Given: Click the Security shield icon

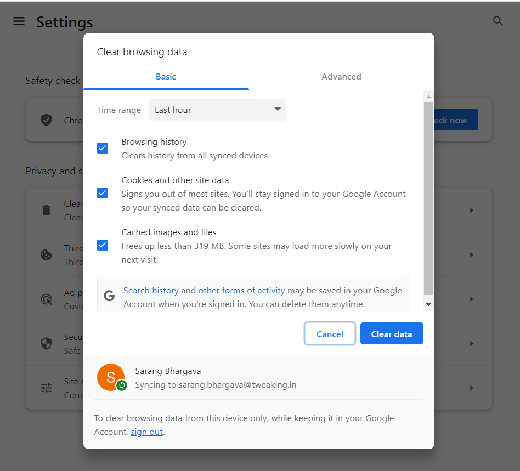Looking at the screenshot, I should (x=46, y=343).
